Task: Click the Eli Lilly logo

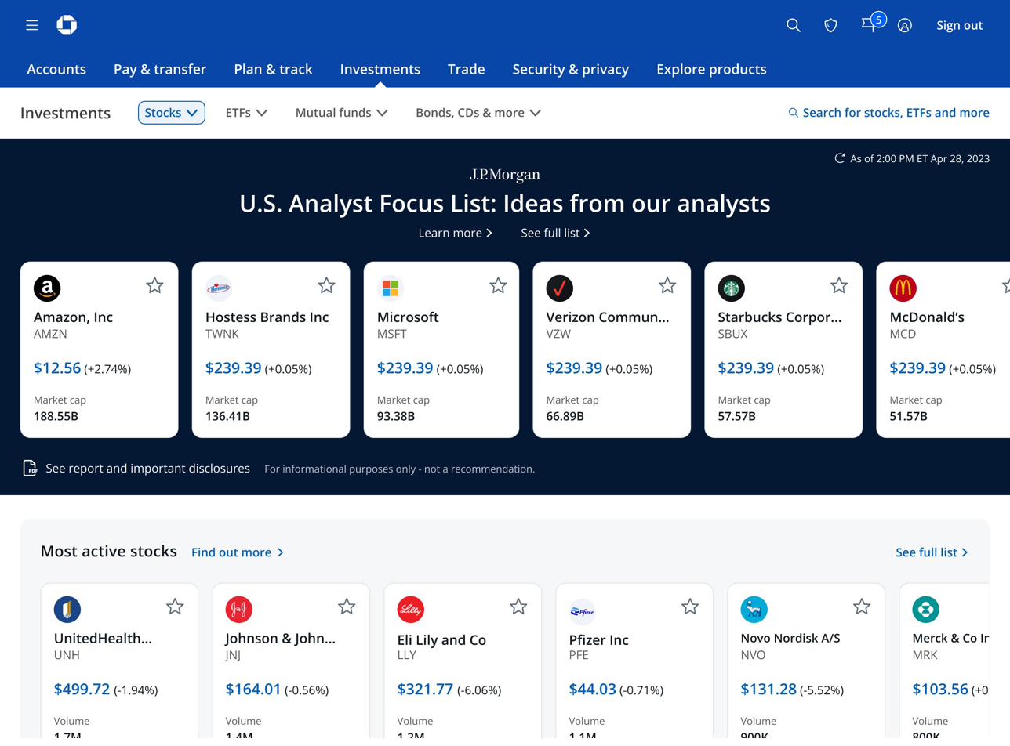Action: [x=411, y=609]
